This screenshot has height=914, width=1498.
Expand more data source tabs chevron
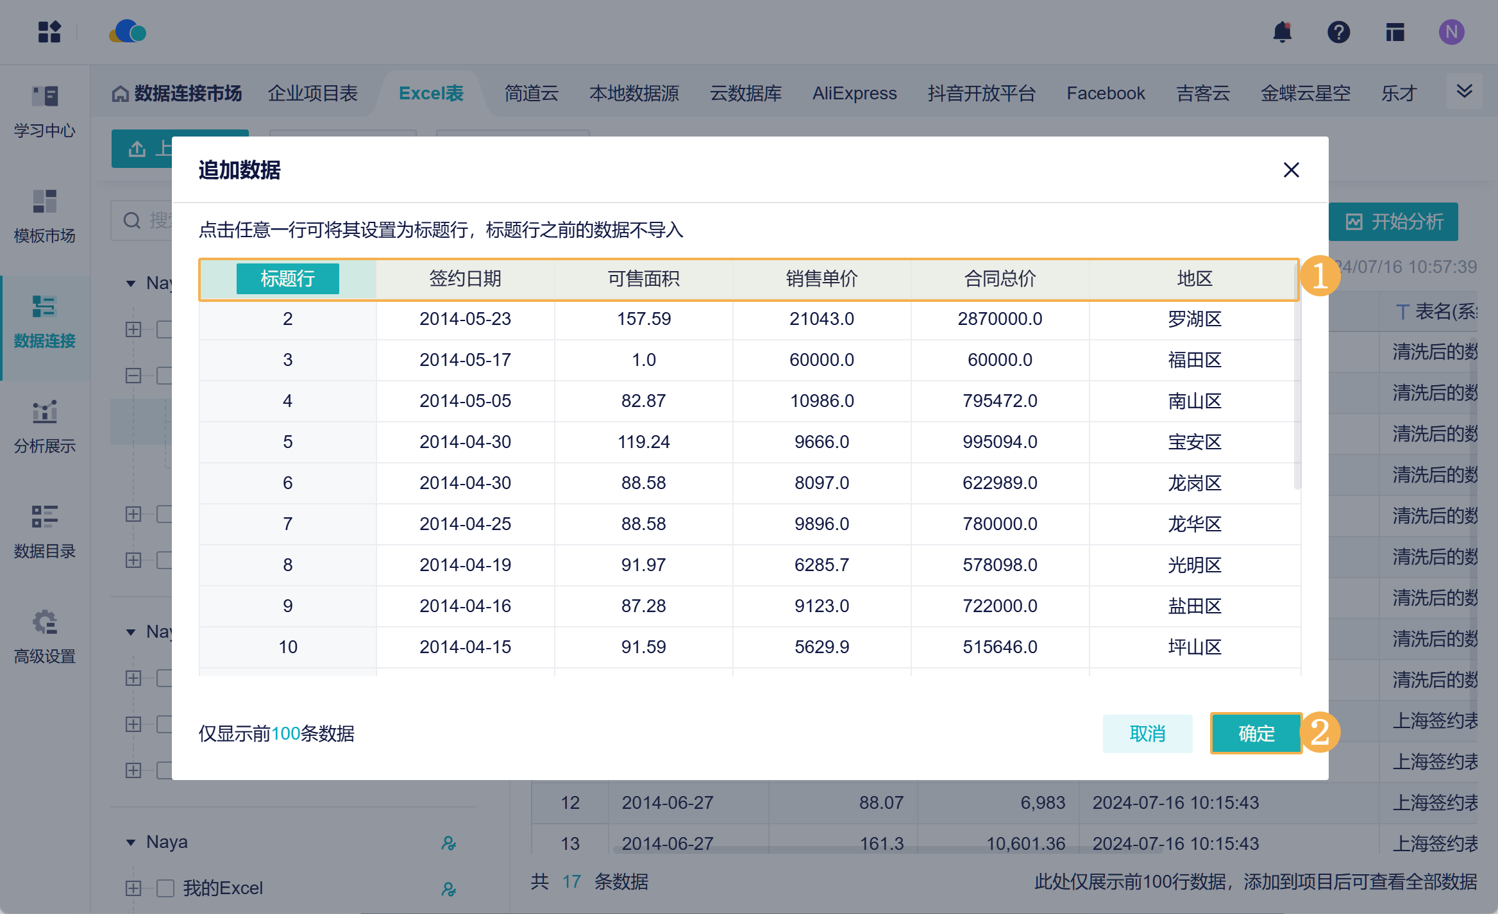(x=1464, y=91)
